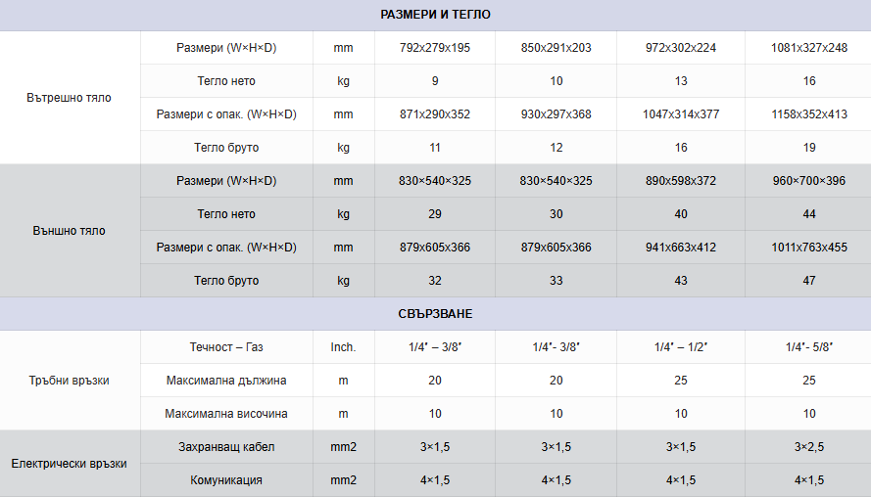
Task: Select the 960×700×396 outdoor unit dimensions
Action: pos(809,181)
